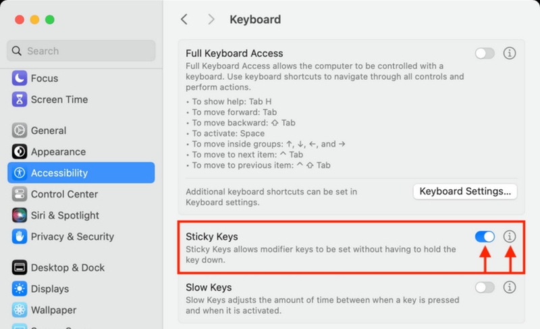This screenshot has height=329, width=540.
Task: Click the Privacy & Security hand icon
Action: tap(20, 236)
